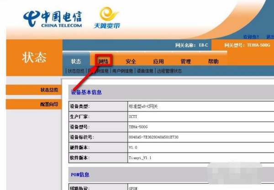
Task: Open the 语音信息 submenu link
Action: (145, 71)
